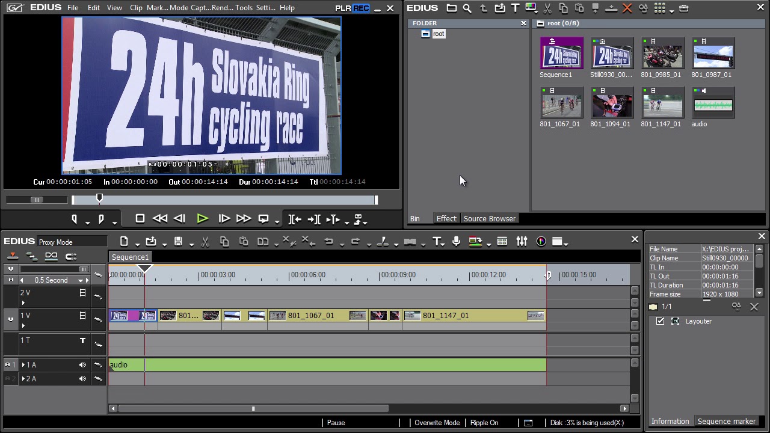Click the Cut scissors icon in timeline toolbar
The image size is (770, 433).
pyautogui.click(x=205, y=241)
